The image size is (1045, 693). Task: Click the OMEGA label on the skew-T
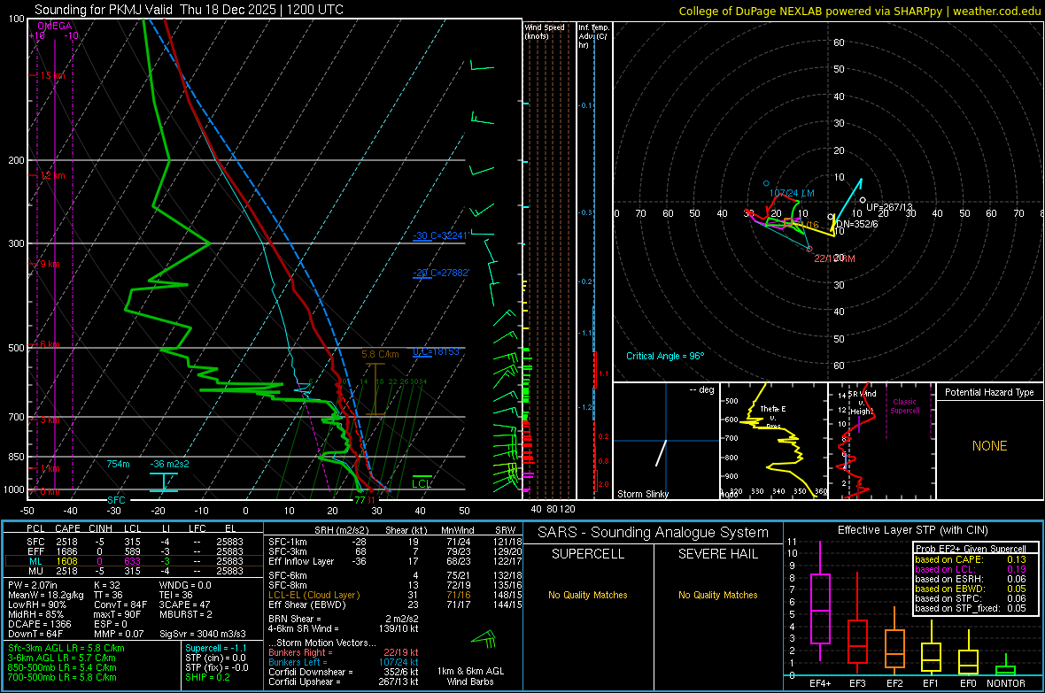pos(54,26)
